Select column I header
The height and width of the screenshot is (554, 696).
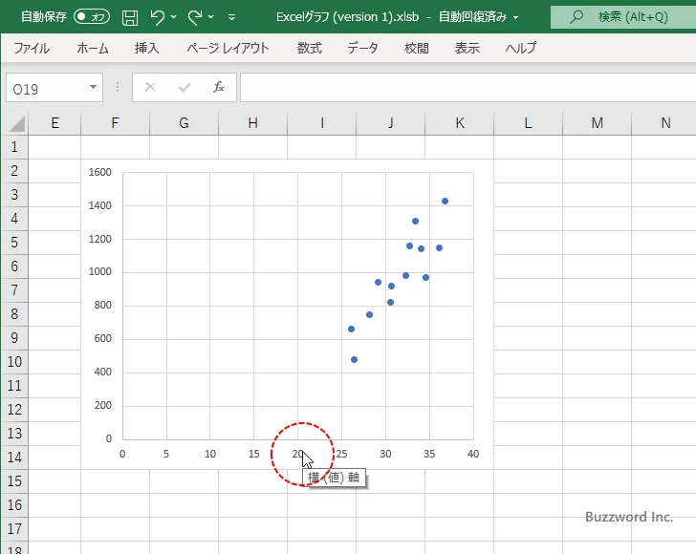coord(321,123)
